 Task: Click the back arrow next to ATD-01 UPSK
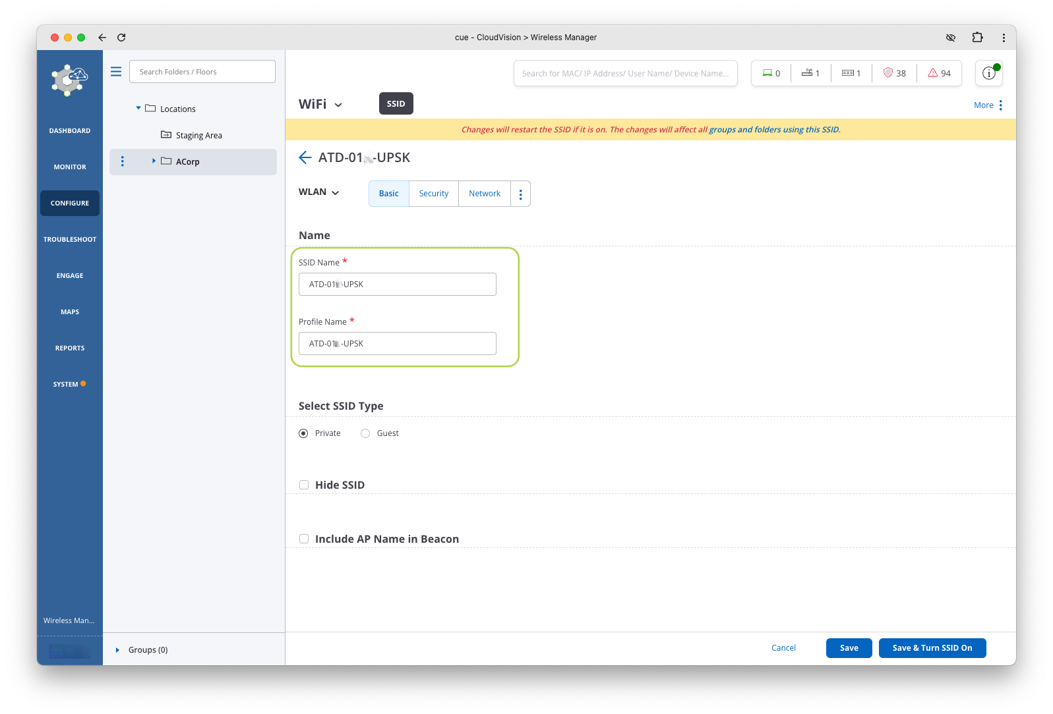[305, 157]
